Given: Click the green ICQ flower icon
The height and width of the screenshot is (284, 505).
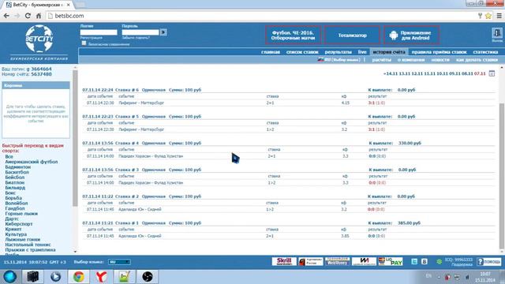Looking at the screenshot, I should click(439, 262).
